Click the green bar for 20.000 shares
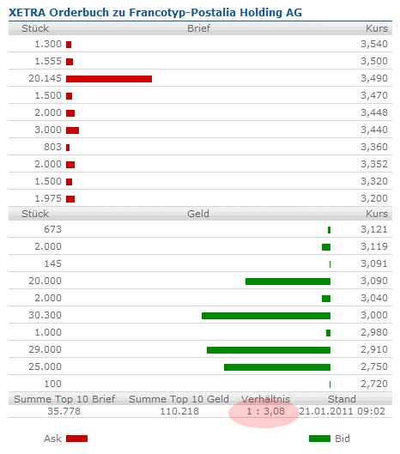Viewport: 400px width, 454px height. (x=288, y=281)
